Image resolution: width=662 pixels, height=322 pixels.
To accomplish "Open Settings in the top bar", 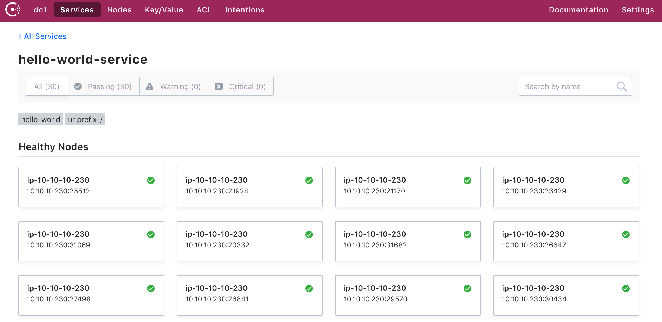I will [638, 10].
